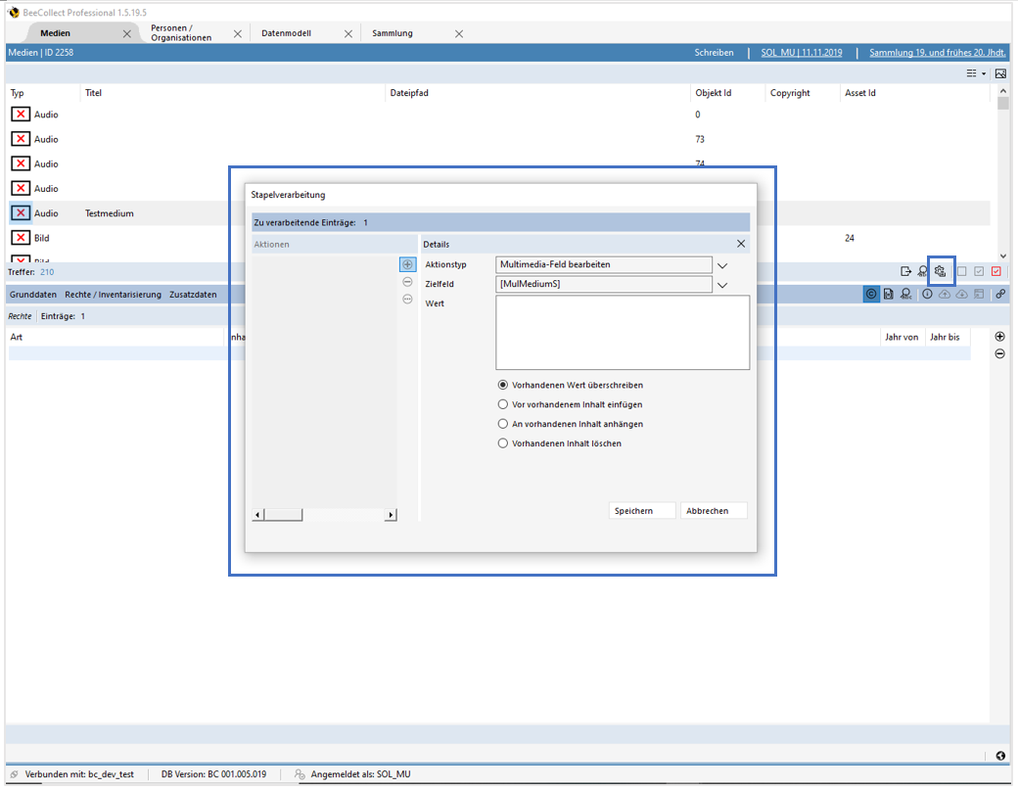Click into the Wert text field
The height and width of the screenshot is (790, 1018).
(623, 333)
